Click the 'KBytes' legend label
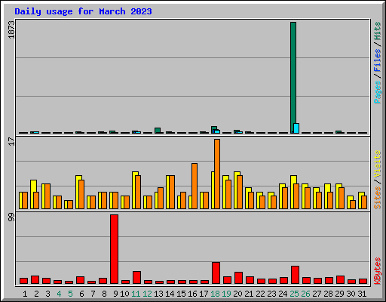 pyautogui.click(x=377, y=271)
